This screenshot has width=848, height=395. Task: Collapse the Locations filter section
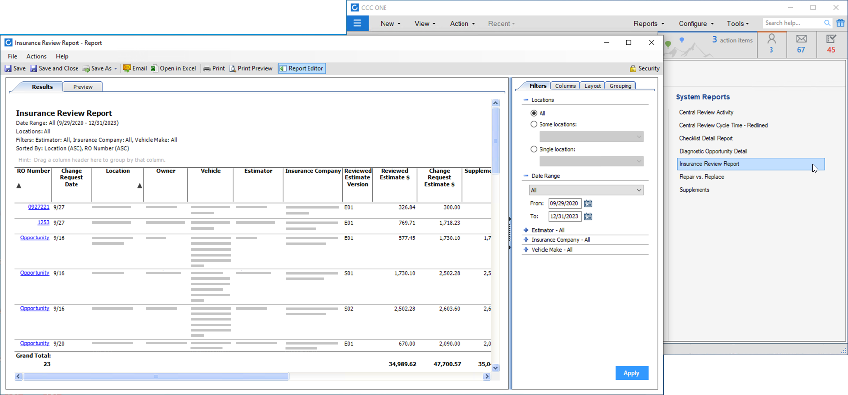tap(526, 100)
